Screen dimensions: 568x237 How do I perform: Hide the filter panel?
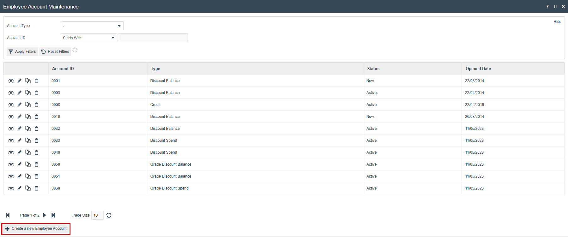pos(557,22)
